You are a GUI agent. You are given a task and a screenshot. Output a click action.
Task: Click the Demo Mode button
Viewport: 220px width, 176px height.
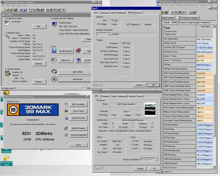tap(74, 72)
